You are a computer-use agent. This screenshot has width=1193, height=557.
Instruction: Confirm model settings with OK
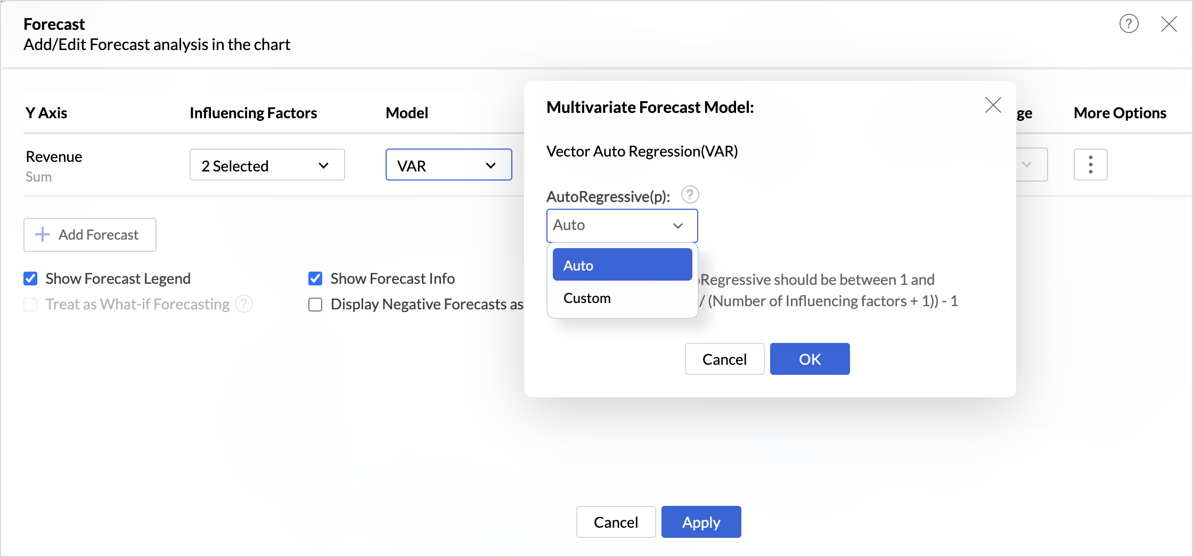[x=810, y=359]
